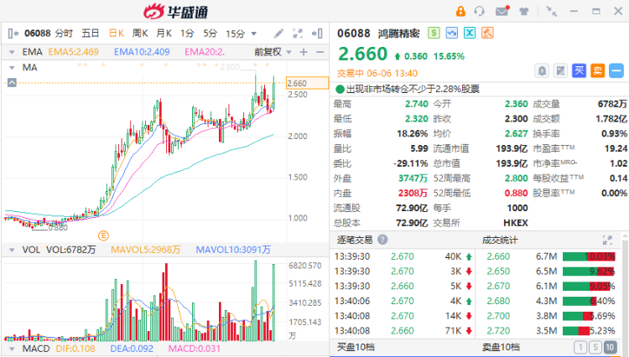This screenshot has width=629, height=357.
Task: Open the dropdown arrow next to 15分
Action: (x=253, y=34)
